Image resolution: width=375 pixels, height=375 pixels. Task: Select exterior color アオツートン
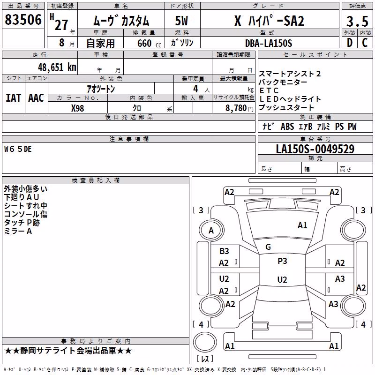[101, 89]
